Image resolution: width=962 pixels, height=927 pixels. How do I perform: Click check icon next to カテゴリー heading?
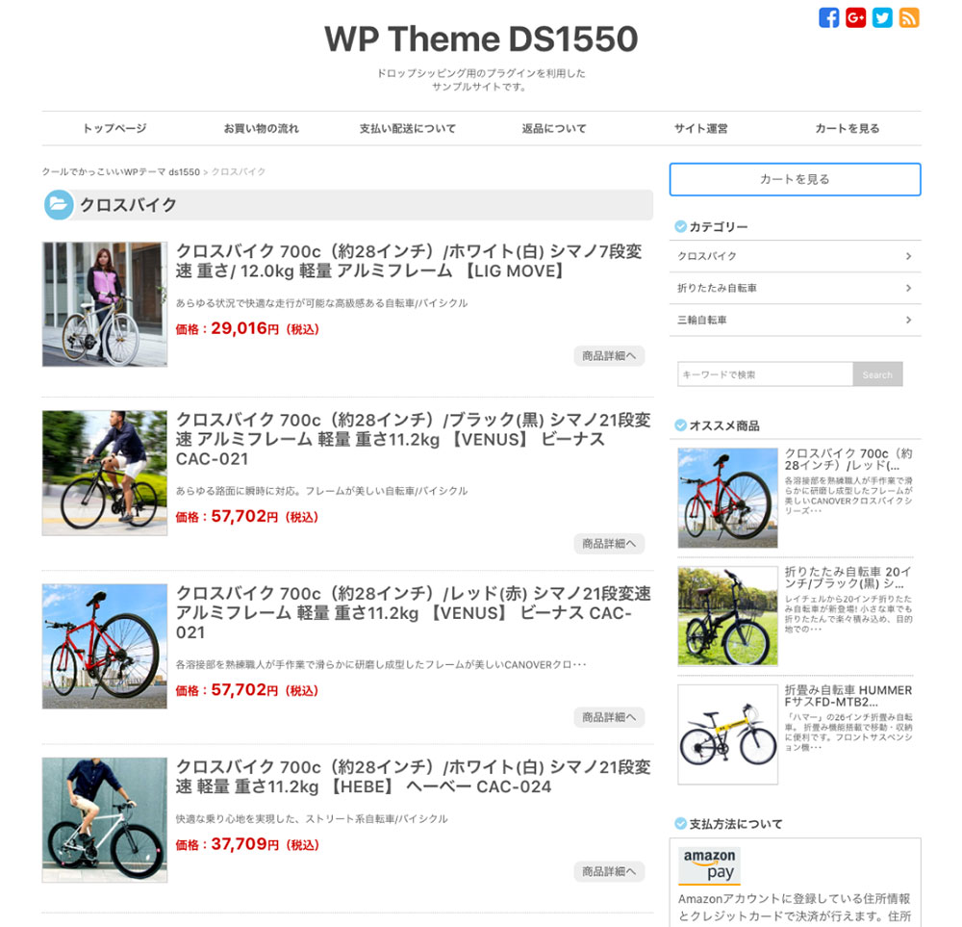click(x=680, y=226)
